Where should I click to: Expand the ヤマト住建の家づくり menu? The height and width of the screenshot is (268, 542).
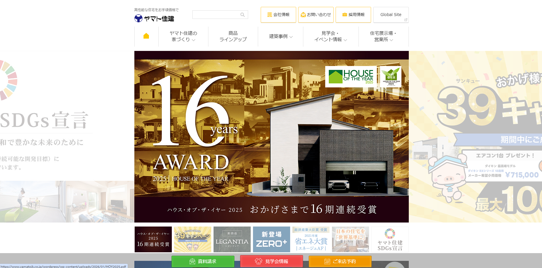coord(183,36)
